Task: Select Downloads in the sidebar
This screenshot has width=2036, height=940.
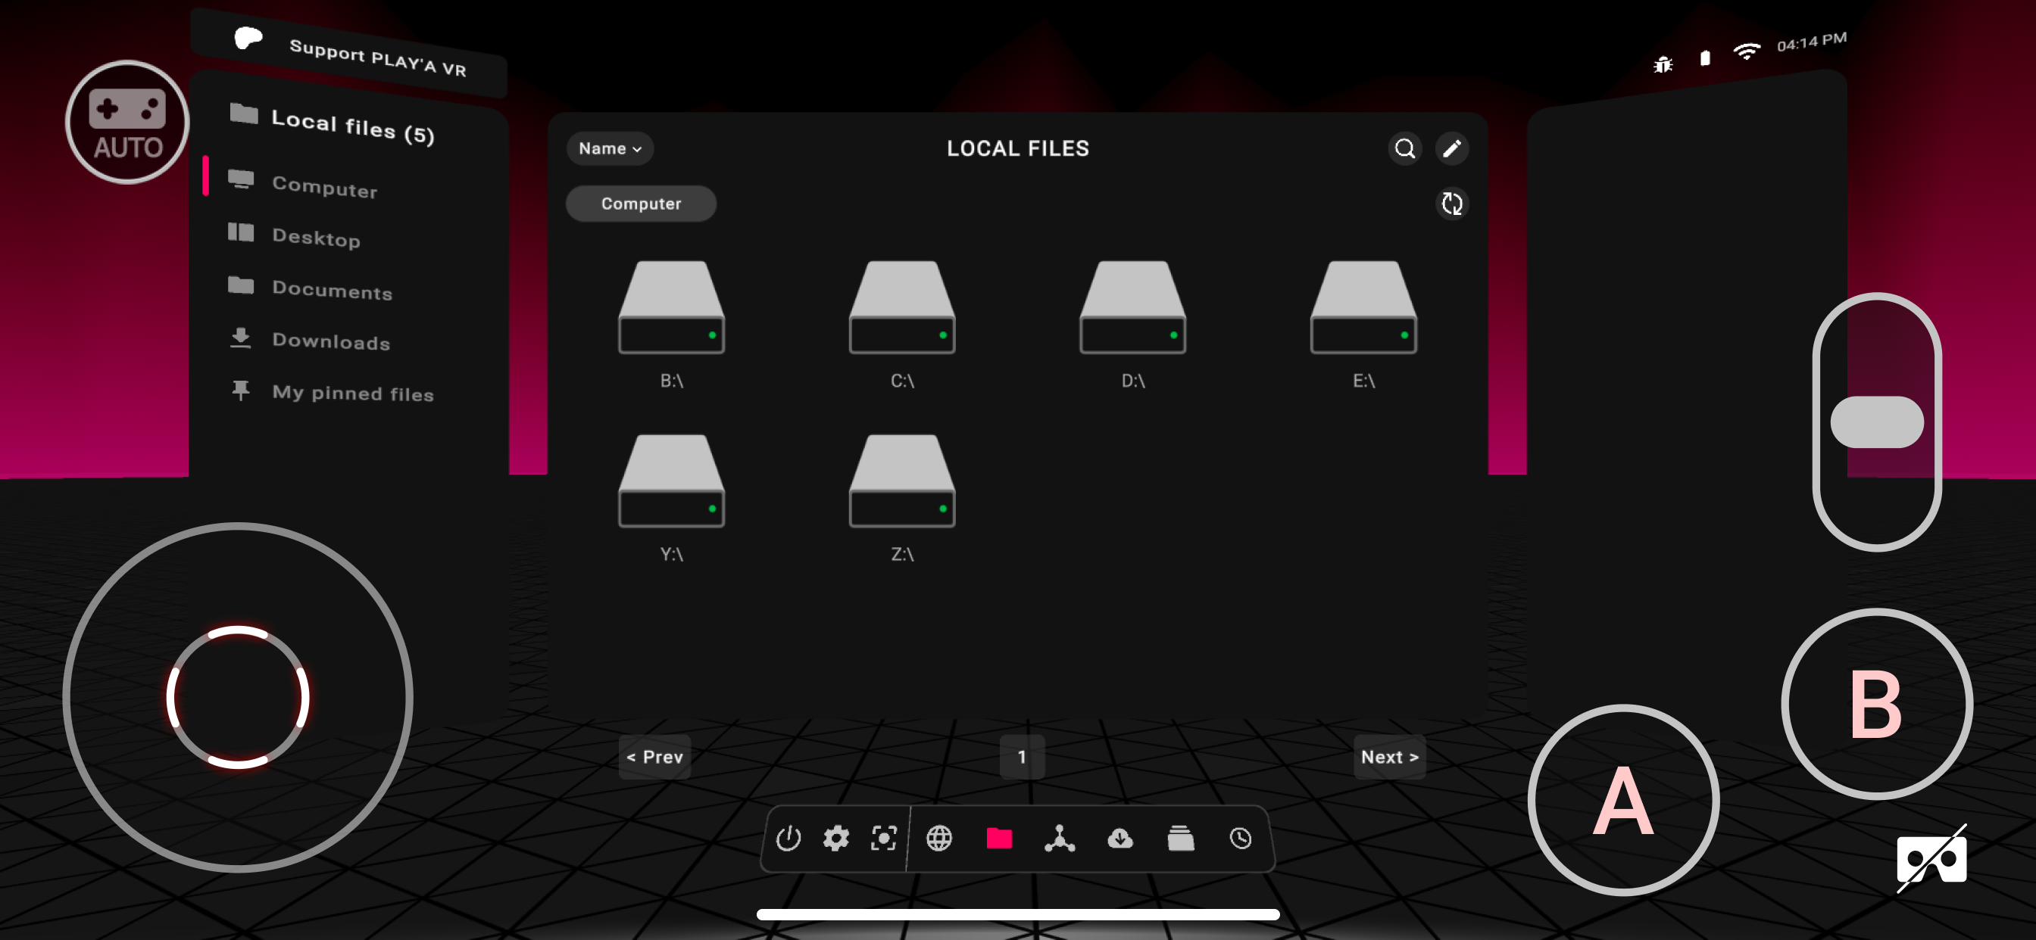Action: pos(330,341)
